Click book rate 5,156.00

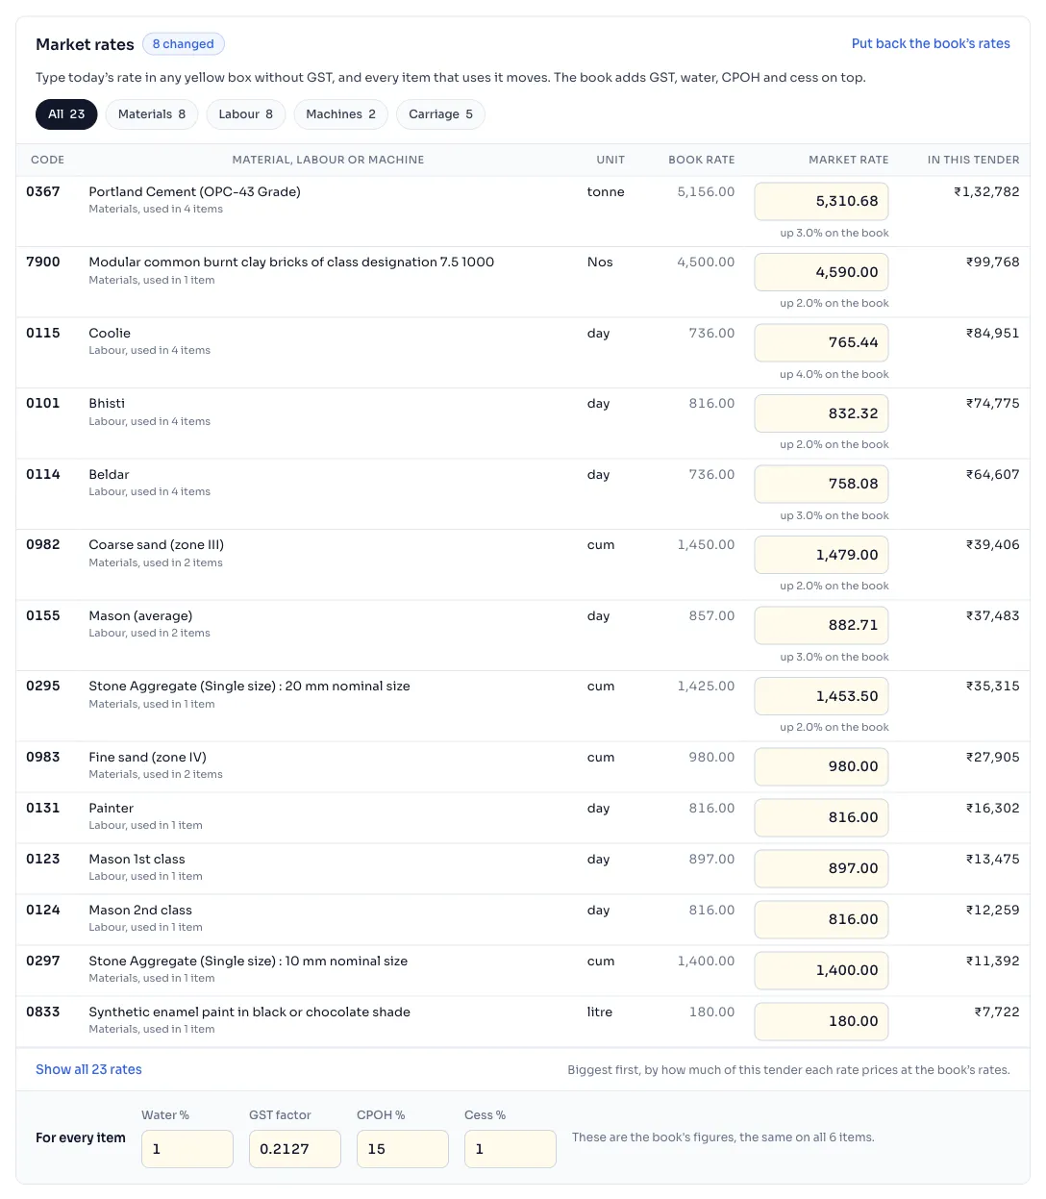click(x=706, y=191)
